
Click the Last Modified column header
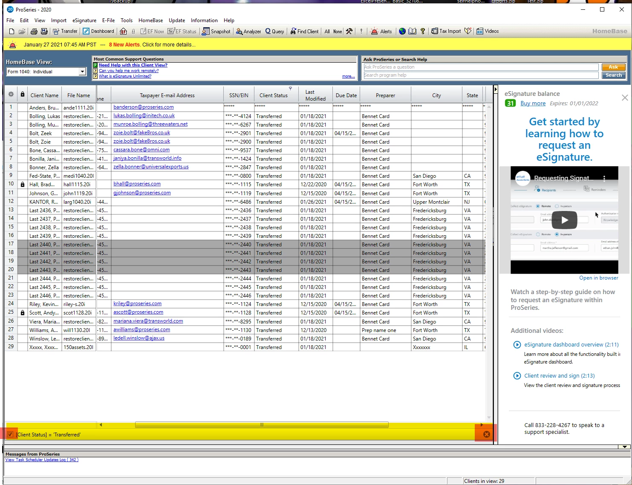pos(315,95)
